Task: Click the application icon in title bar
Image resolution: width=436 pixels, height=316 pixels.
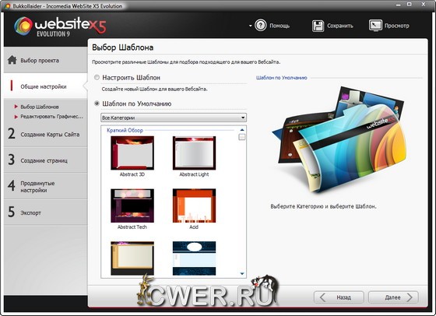Action: pyautogui.click(x=8, y=5)
